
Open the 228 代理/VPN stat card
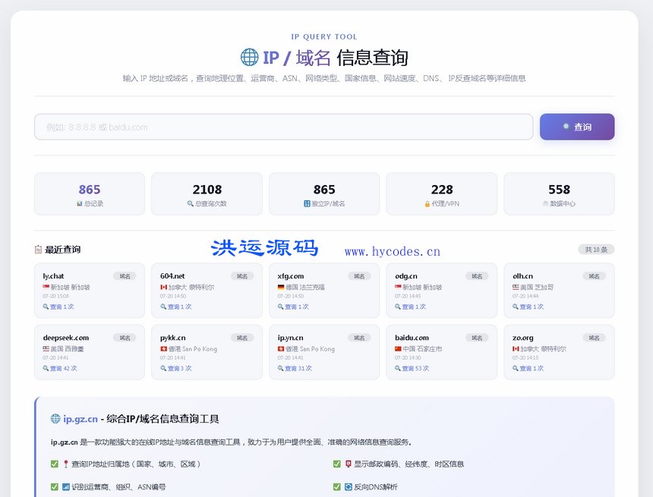442,194
